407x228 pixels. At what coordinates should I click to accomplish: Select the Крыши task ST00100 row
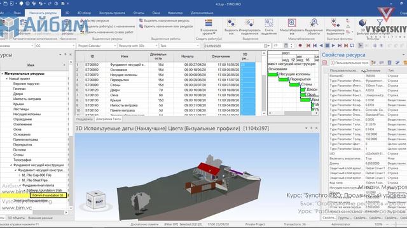[x=166, y=100]
